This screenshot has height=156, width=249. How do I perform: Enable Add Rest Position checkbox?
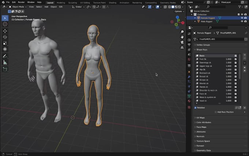coord(216,112)
